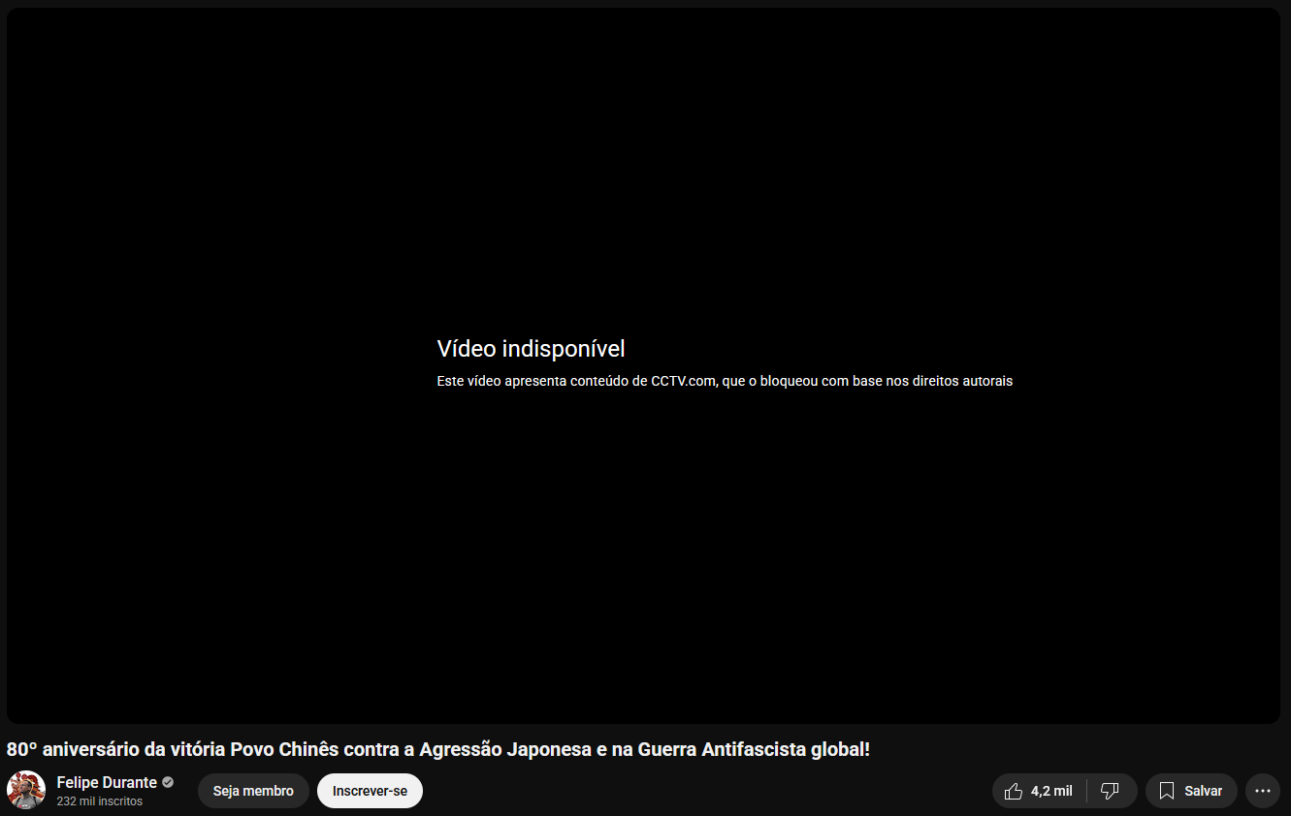
Task: Save video using Salvar button
Action: [x=1191, y=791]
